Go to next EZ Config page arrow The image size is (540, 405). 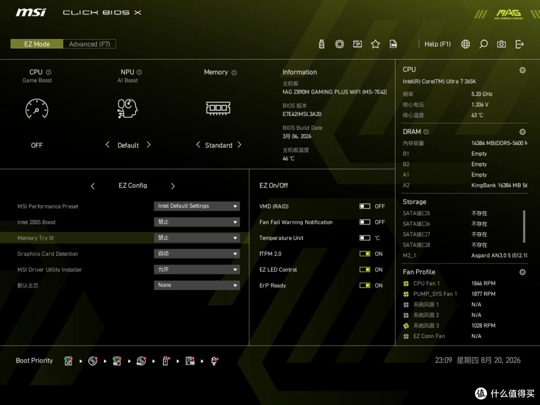(x=173, y=186)
